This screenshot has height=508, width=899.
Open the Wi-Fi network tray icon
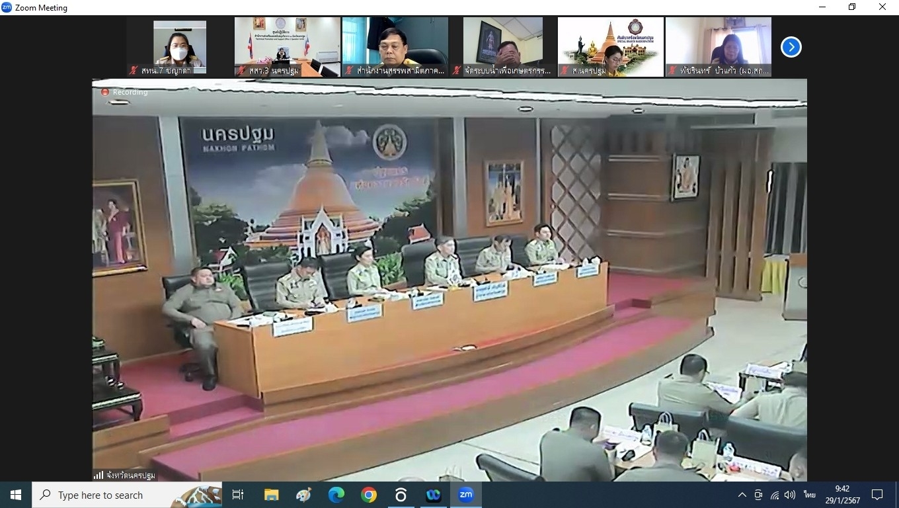click(x=775, y=495)
